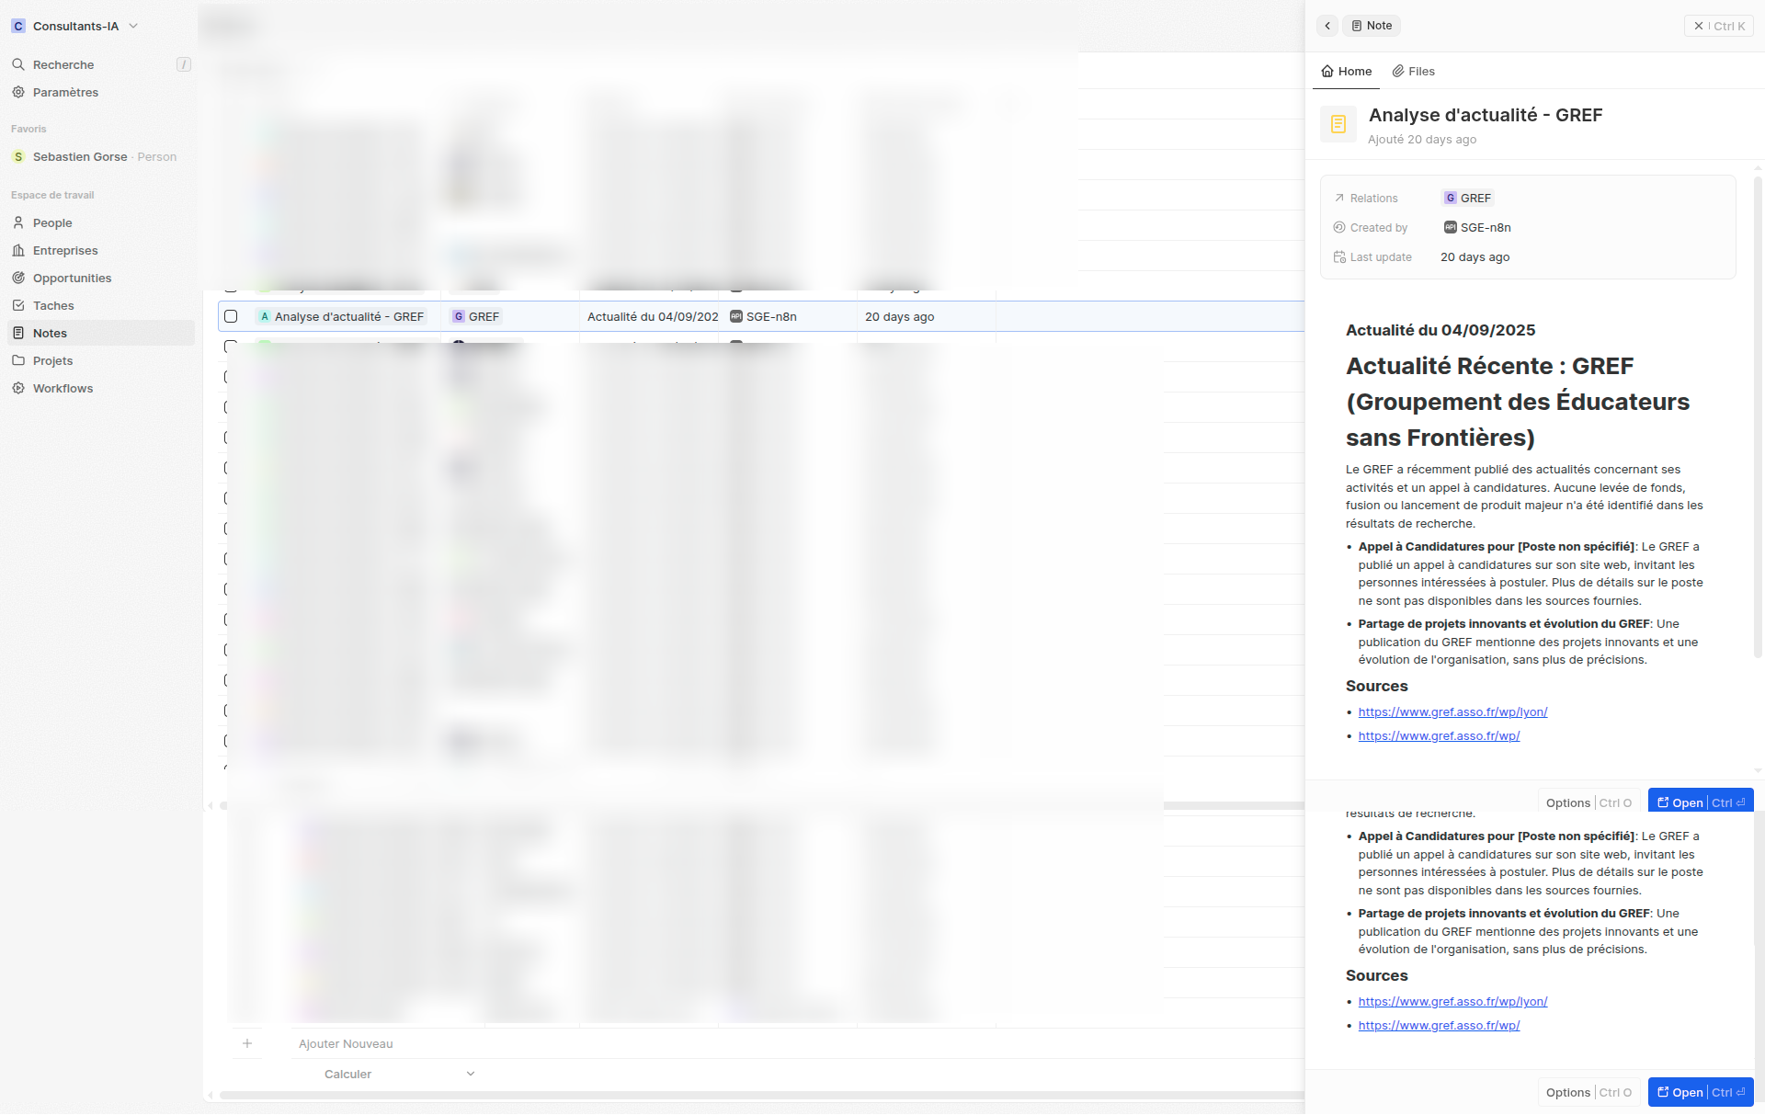
Task: Click the GREF relation chip in panel
Action: pos(1468,198)
